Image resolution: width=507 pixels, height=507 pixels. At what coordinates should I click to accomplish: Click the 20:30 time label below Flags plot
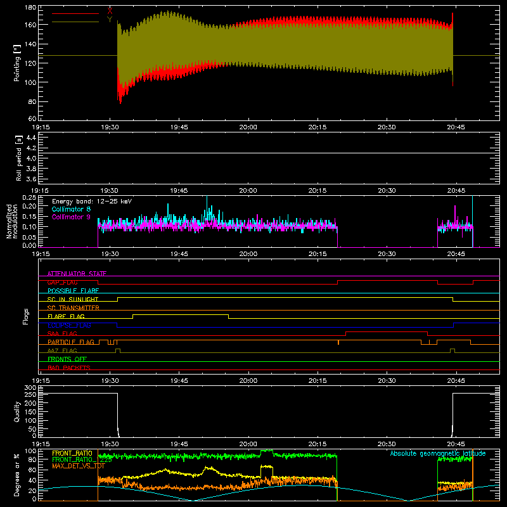pos(387,381)
